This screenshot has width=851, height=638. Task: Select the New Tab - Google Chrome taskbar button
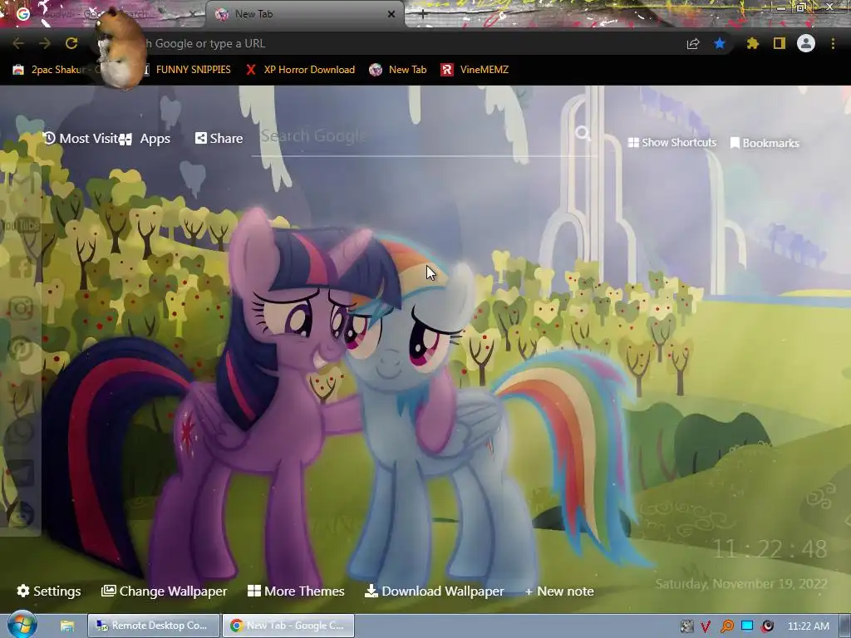[288, 626]
